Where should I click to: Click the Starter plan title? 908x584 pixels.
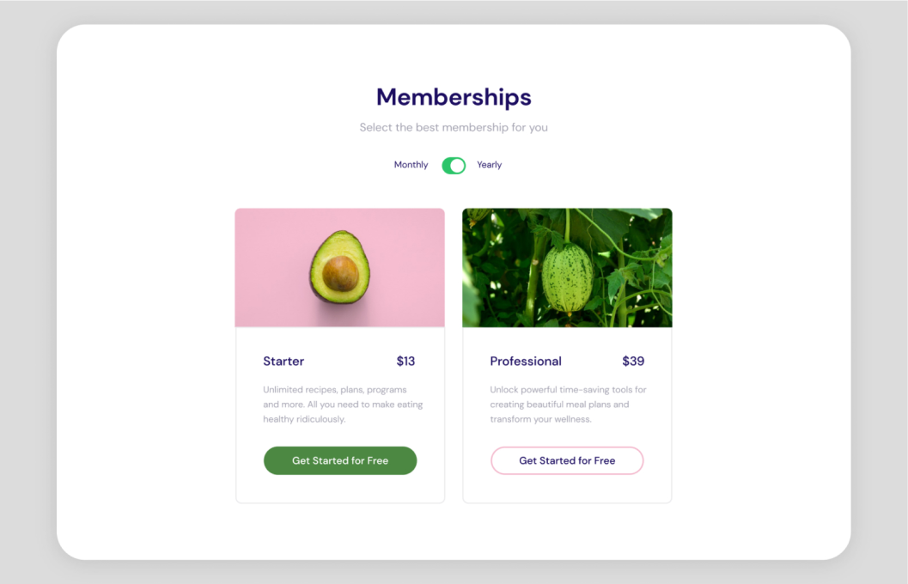click(283, 362)
